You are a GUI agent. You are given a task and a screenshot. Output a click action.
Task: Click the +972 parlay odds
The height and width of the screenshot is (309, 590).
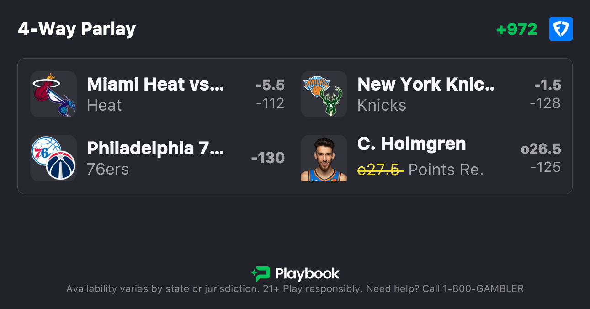coord(517,29)
